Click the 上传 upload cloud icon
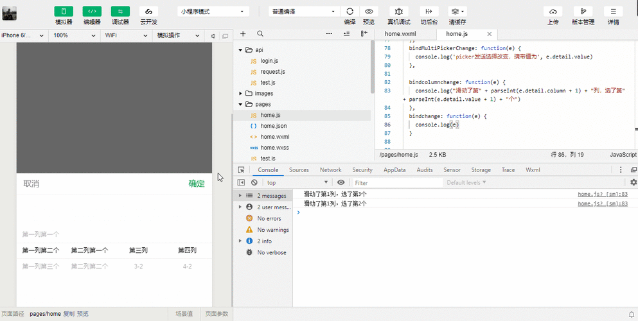Viewport: 638px width, 321px height. (x=553, y=12)
